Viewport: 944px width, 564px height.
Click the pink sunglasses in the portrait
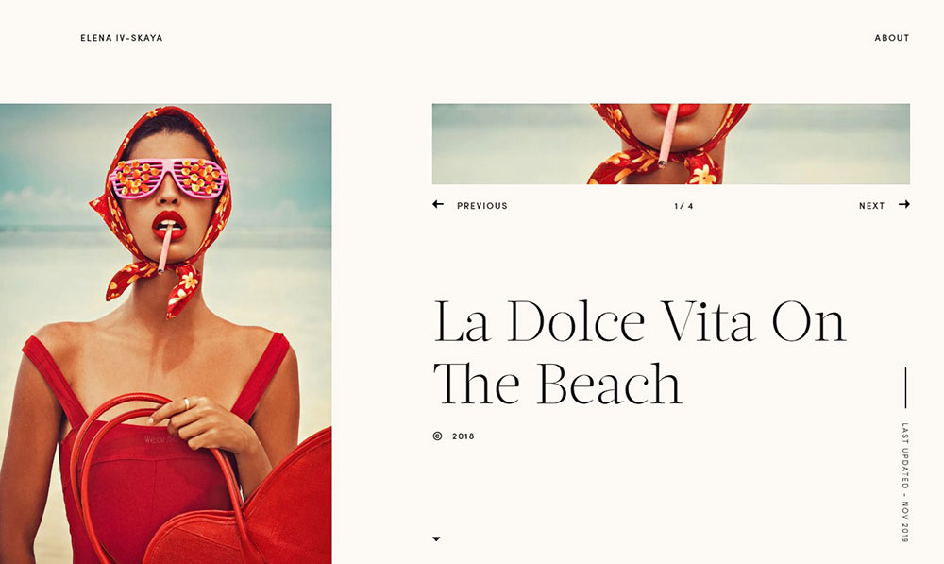coord(169,178)
